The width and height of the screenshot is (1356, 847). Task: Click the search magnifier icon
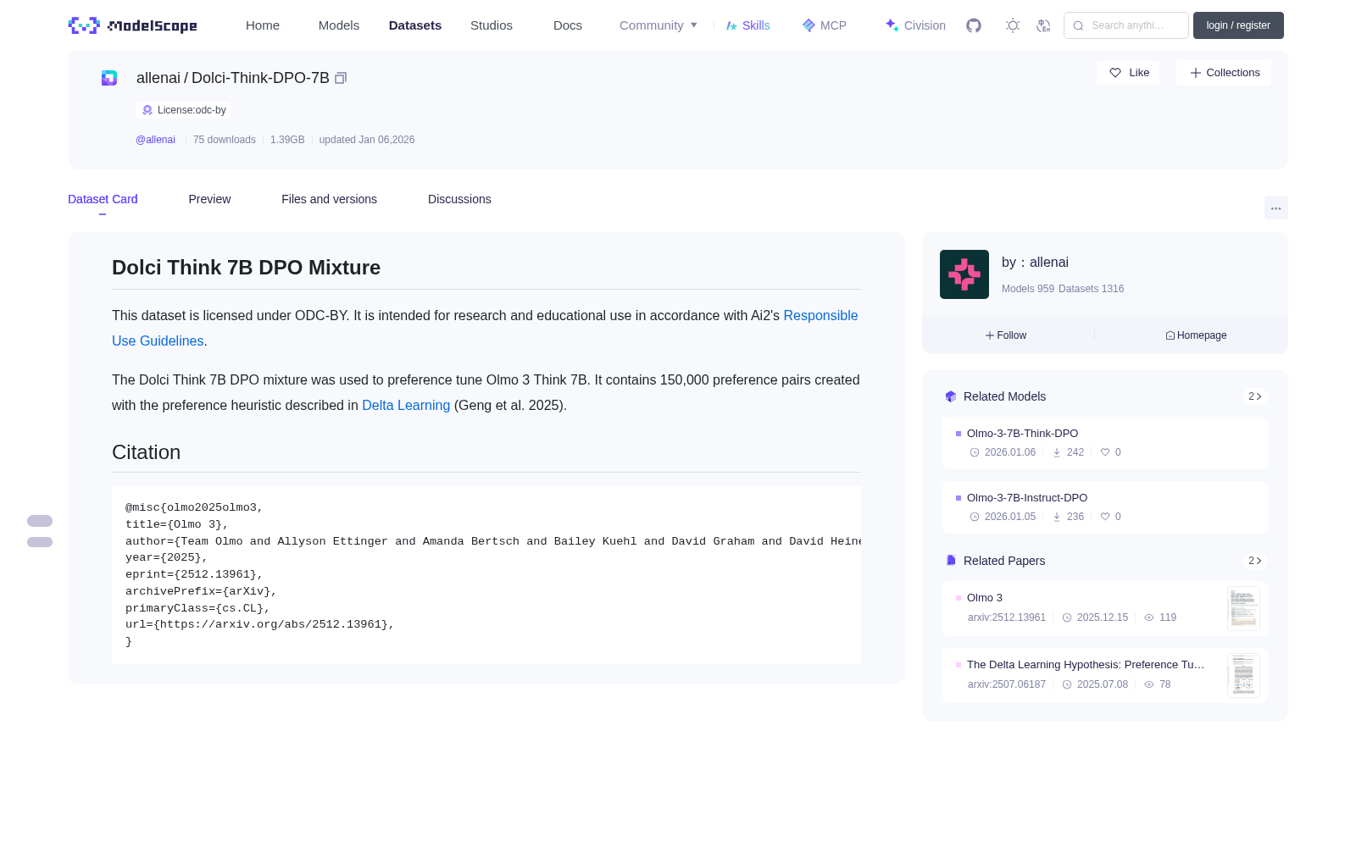click(x=1079, y=25)
